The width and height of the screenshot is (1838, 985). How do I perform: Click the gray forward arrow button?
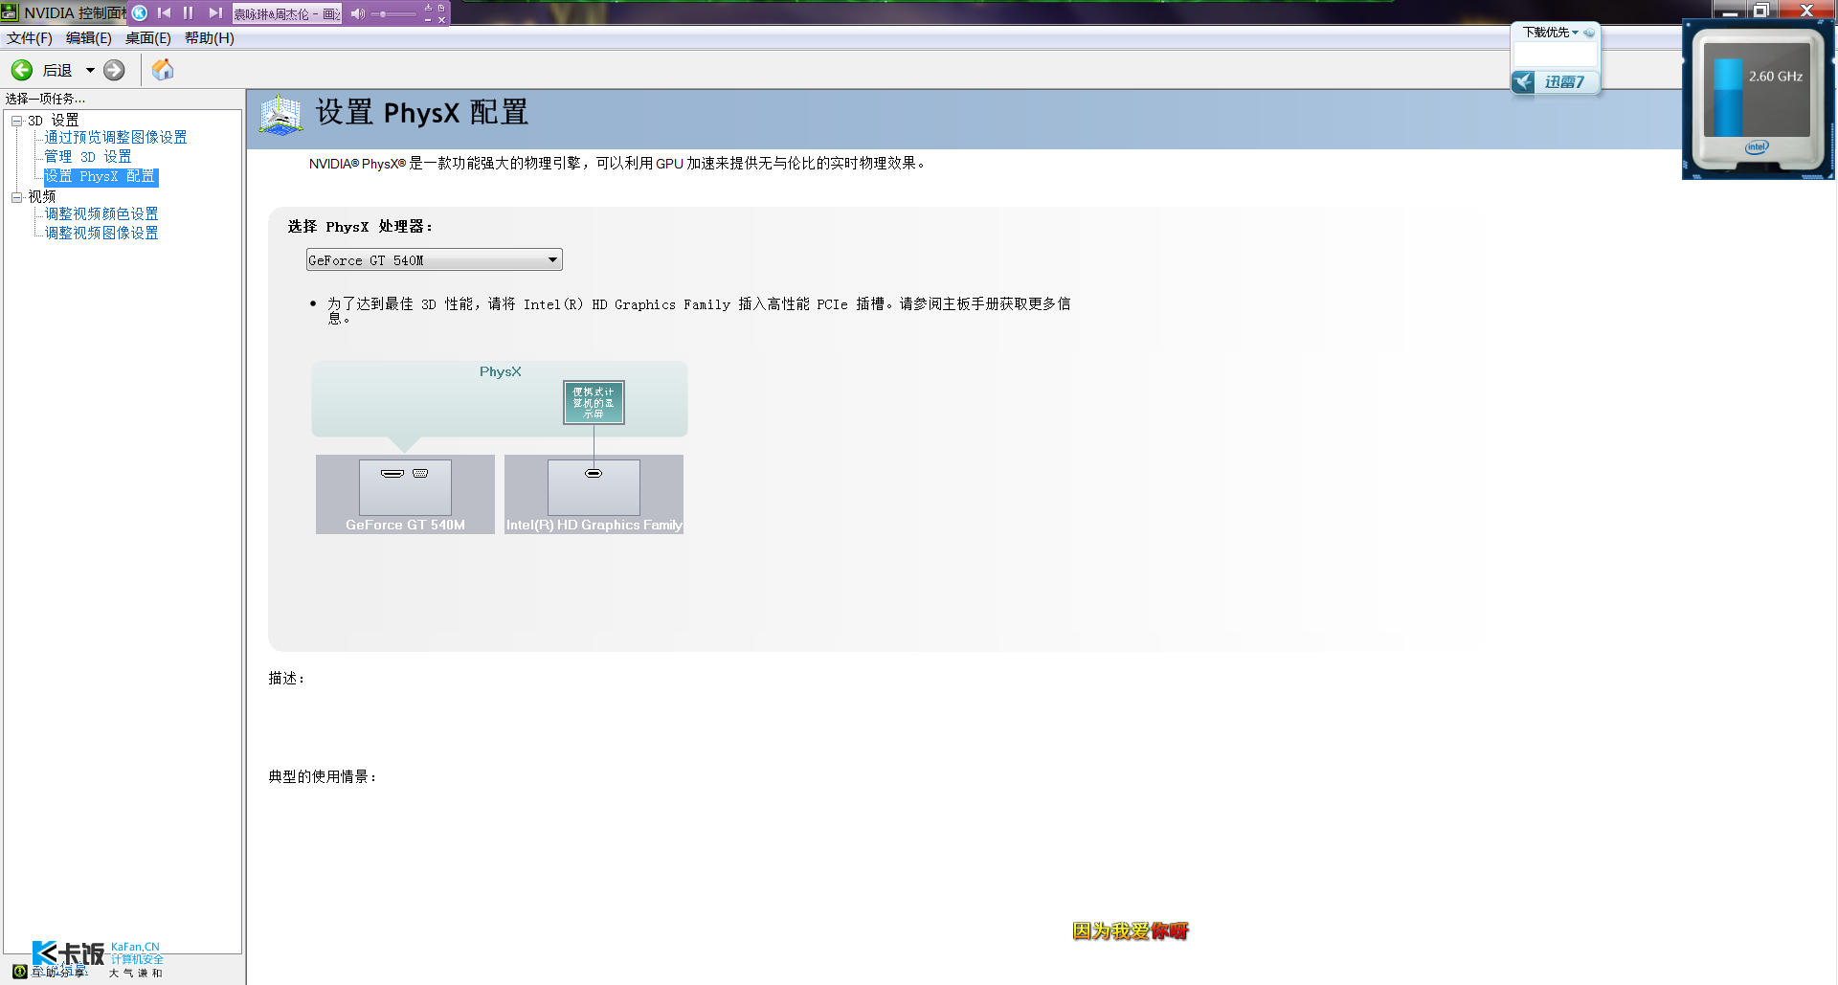[114, 70]
